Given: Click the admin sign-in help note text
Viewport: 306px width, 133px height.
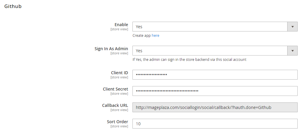Looking at the screenshot, I should click(189, 59).
